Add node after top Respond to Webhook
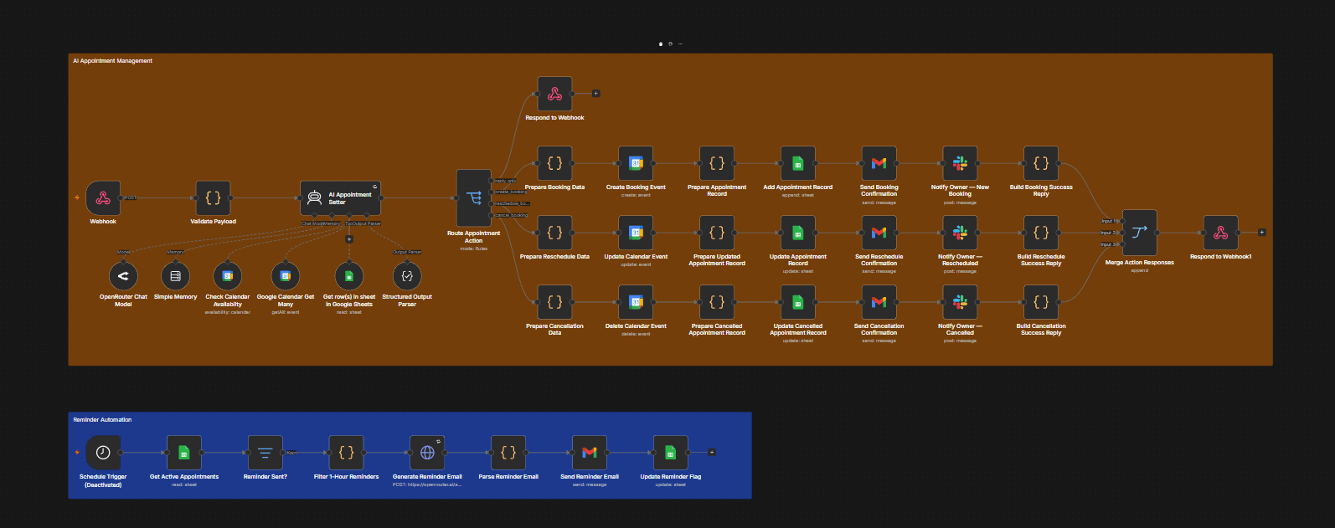Screen dimensions: 1335x528 tap(595, 94)
